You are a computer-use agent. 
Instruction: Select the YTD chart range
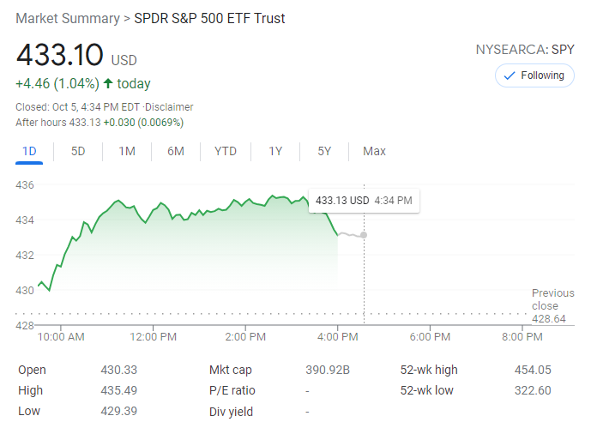226,152
